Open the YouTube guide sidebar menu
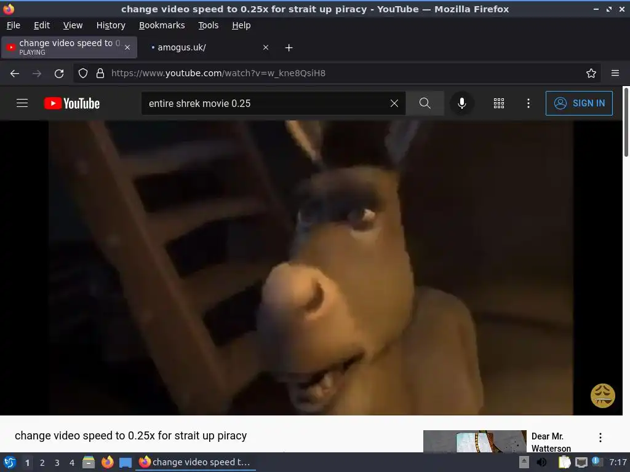This screenshot has width=630, height=472. [22, 103]
